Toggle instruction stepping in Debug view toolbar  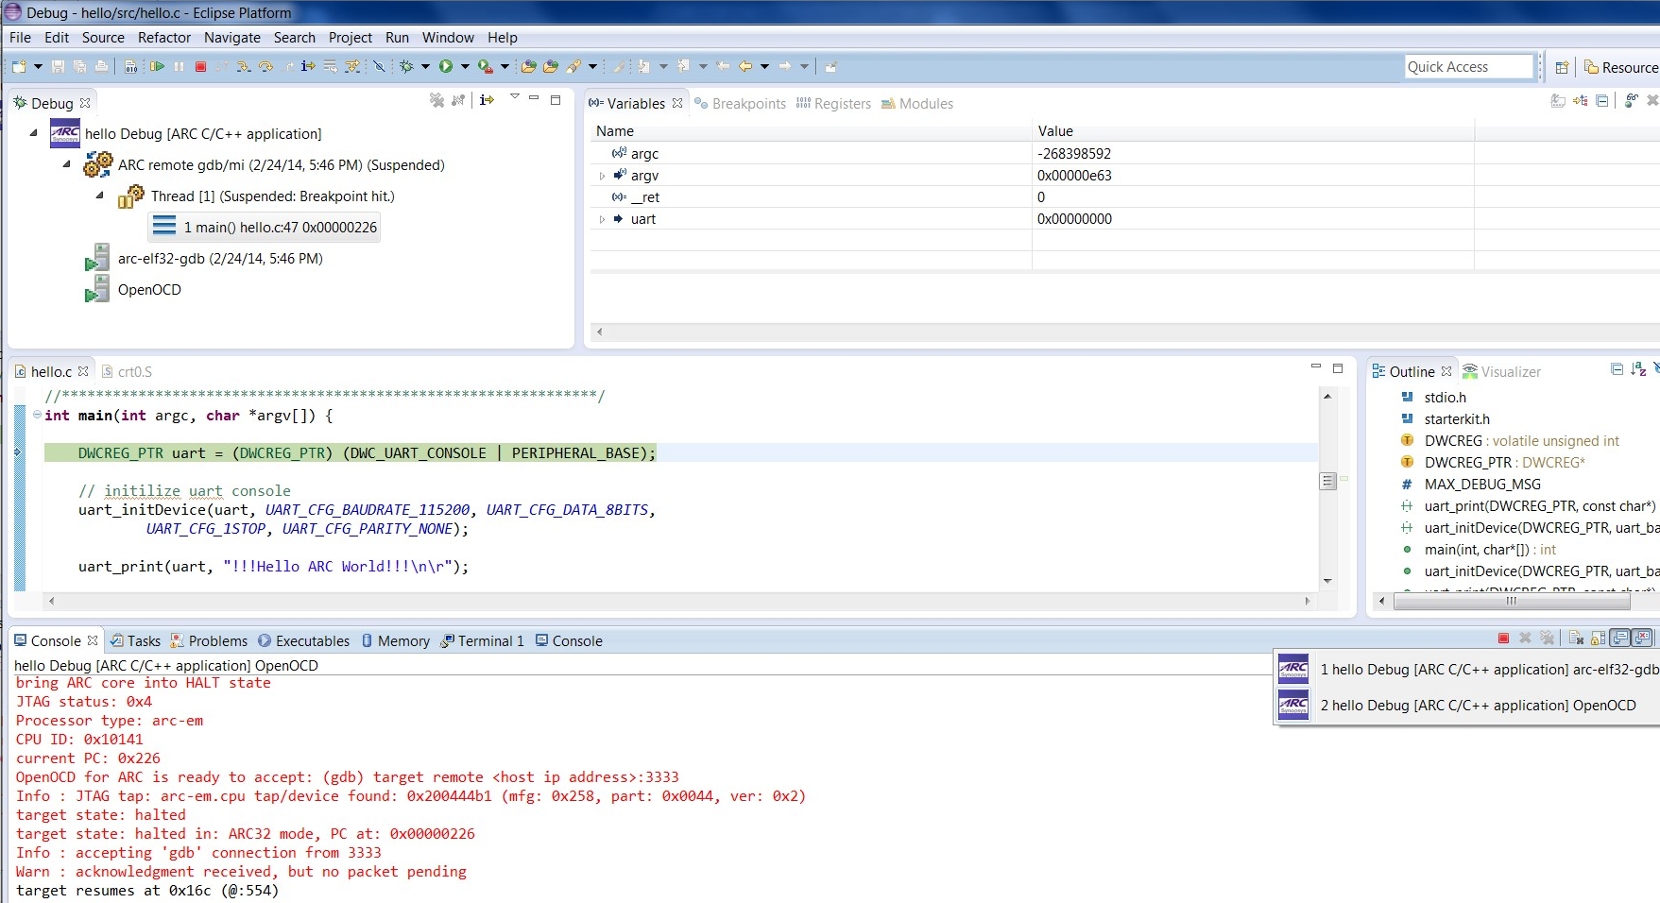[487, 100]
